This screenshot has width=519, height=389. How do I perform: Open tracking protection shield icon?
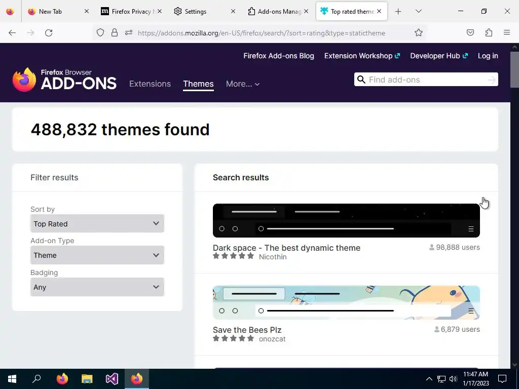click(100, 33)
